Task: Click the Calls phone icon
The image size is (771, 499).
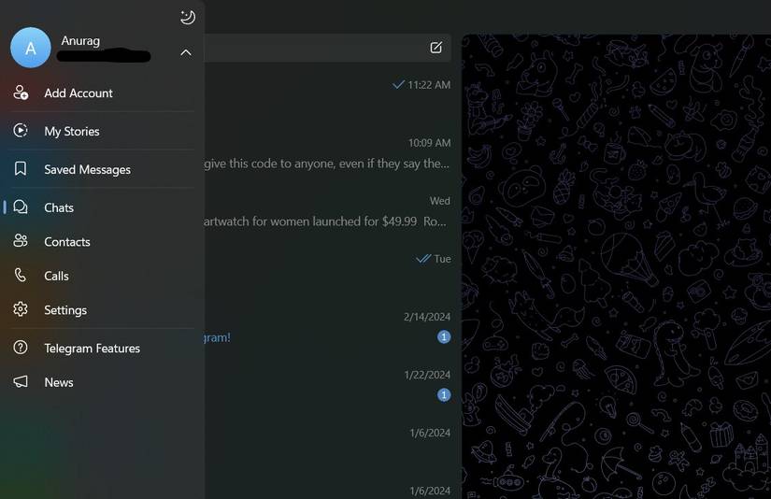Action: 21,275
